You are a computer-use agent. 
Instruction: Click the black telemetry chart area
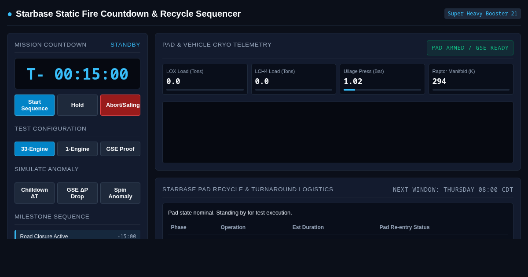338,132
